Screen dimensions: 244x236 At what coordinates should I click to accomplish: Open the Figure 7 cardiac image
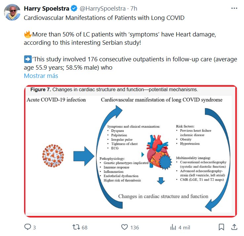[130, 151]
